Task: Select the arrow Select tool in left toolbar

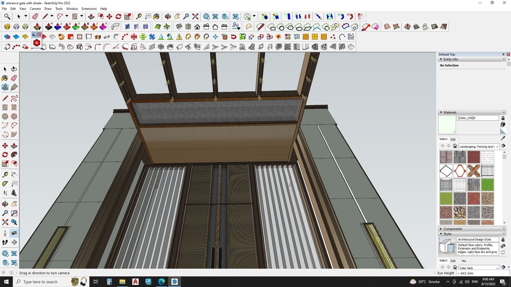Action: point(5,69)
